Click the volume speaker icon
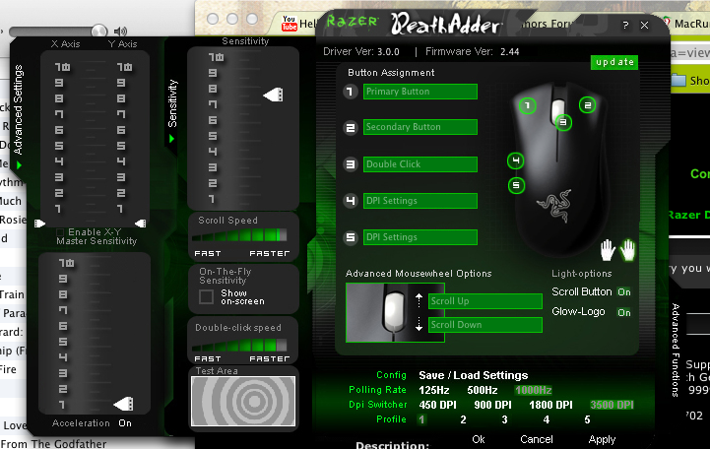This screenshot has height=449, width=710. pos(120,32)
